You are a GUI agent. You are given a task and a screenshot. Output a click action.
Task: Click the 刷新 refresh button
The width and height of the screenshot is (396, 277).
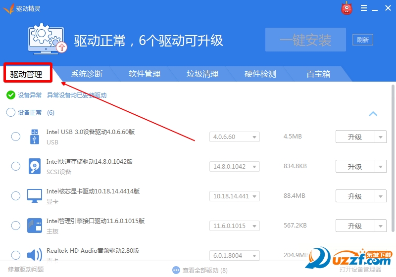click(363, 40)
